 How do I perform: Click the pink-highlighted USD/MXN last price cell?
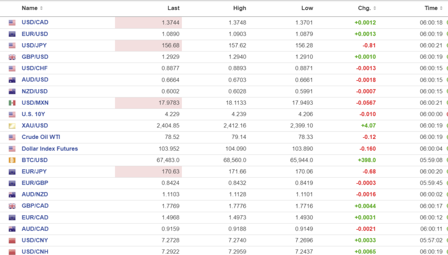point(148,103)
